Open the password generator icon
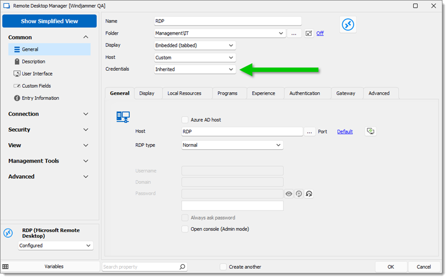The width and height of the screenshot is (448, 279). click(309, 194)
